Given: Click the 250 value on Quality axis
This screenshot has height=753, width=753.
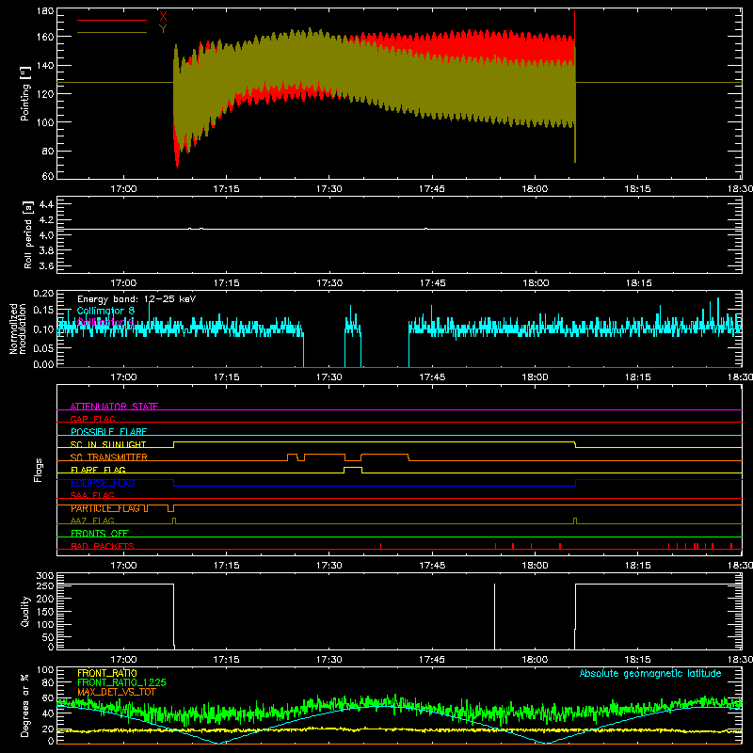Looking at the screenshot, I should tap(44, 586).
